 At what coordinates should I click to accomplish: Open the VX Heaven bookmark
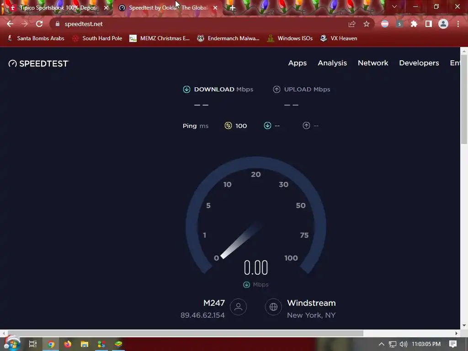[x=339, y=38]
